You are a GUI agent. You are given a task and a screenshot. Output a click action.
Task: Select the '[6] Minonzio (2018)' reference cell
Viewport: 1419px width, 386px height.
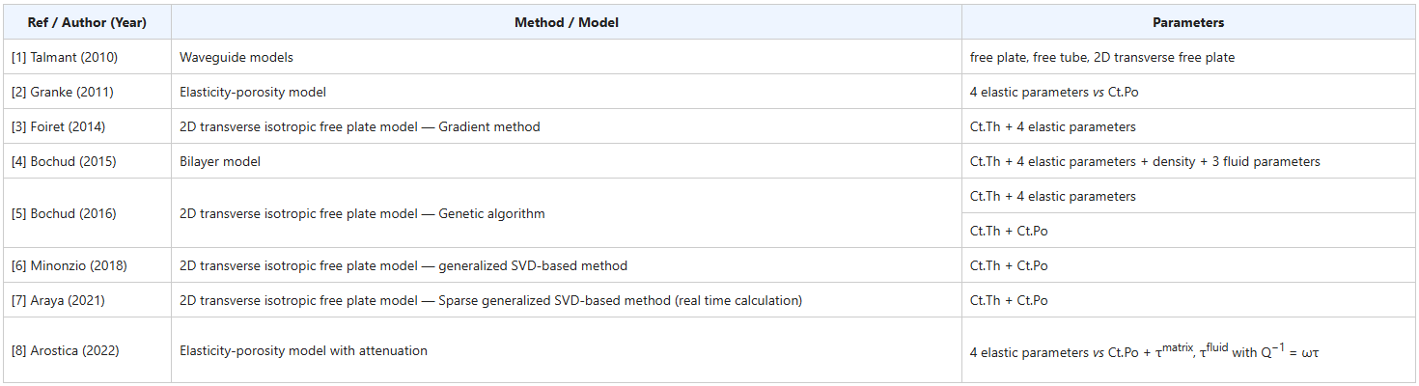[x=88, y=265]
